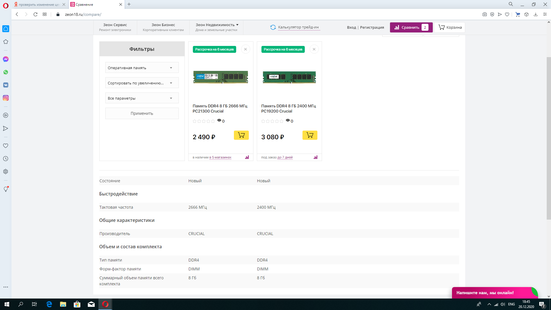Add 2400 МГц memory to cart

click(x=310, y=135)
